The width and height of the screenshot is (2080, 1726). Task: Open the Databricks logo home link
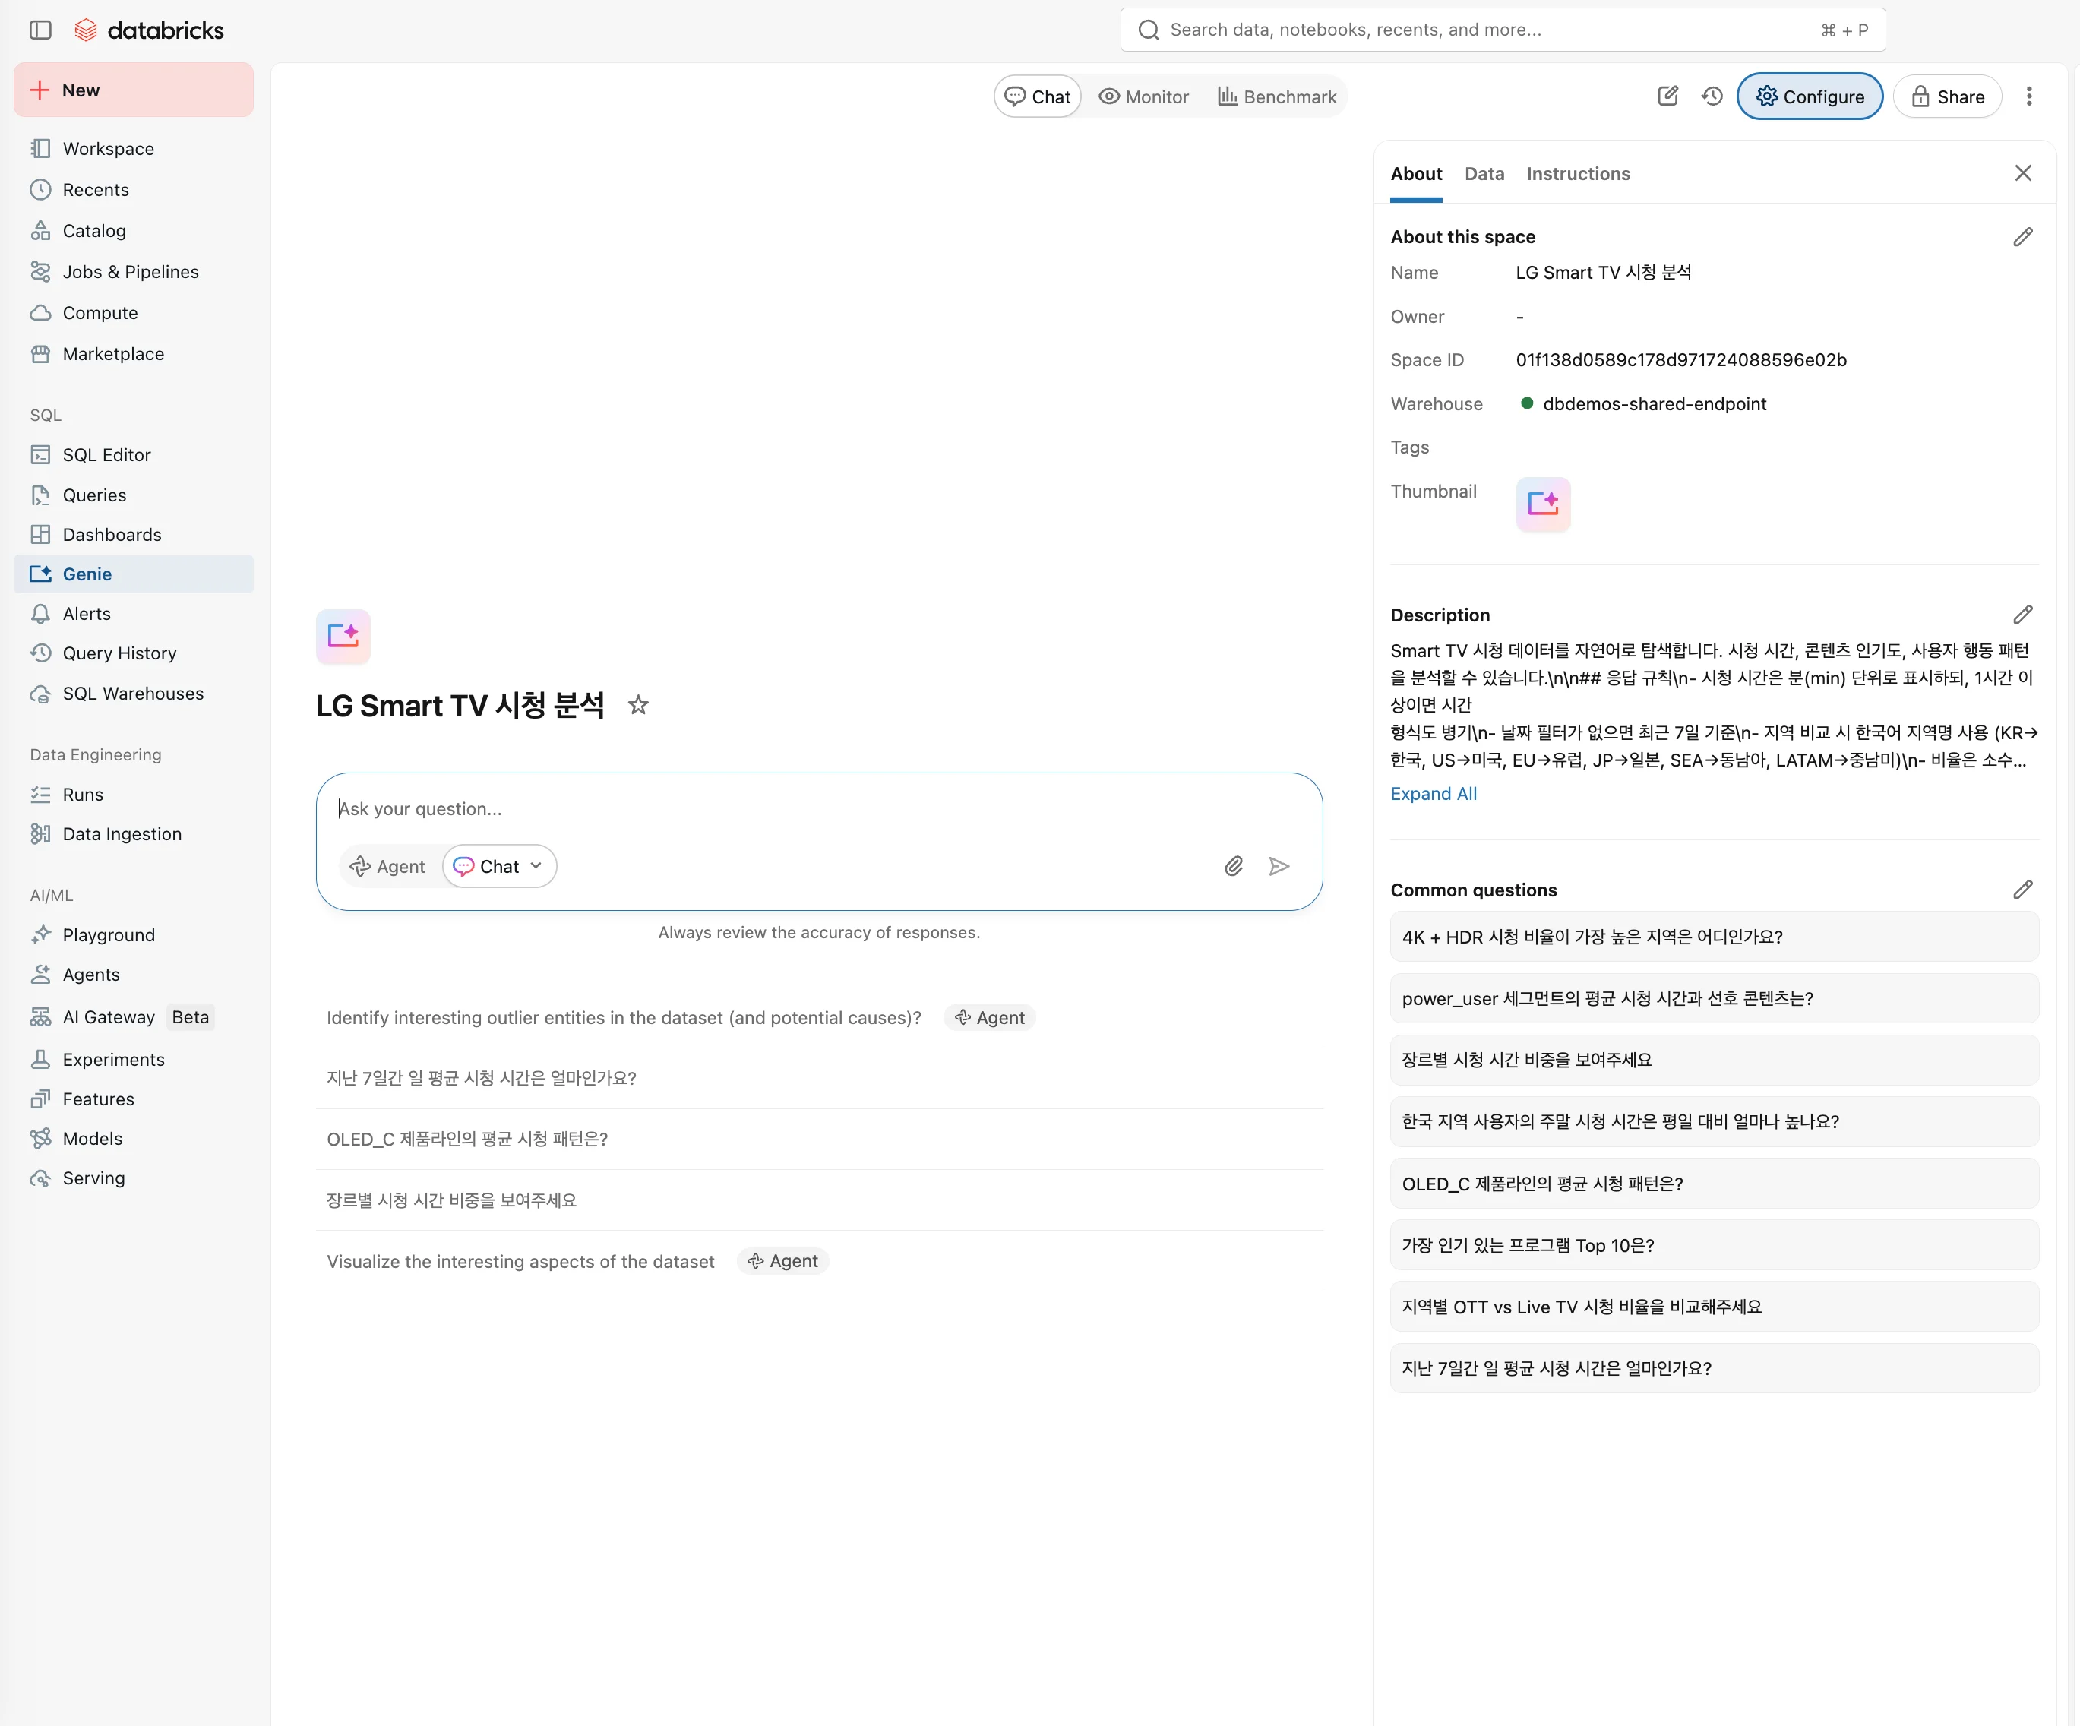150,30
